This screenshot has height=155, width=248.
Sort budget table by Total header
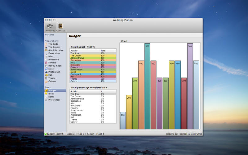(108, 51)
